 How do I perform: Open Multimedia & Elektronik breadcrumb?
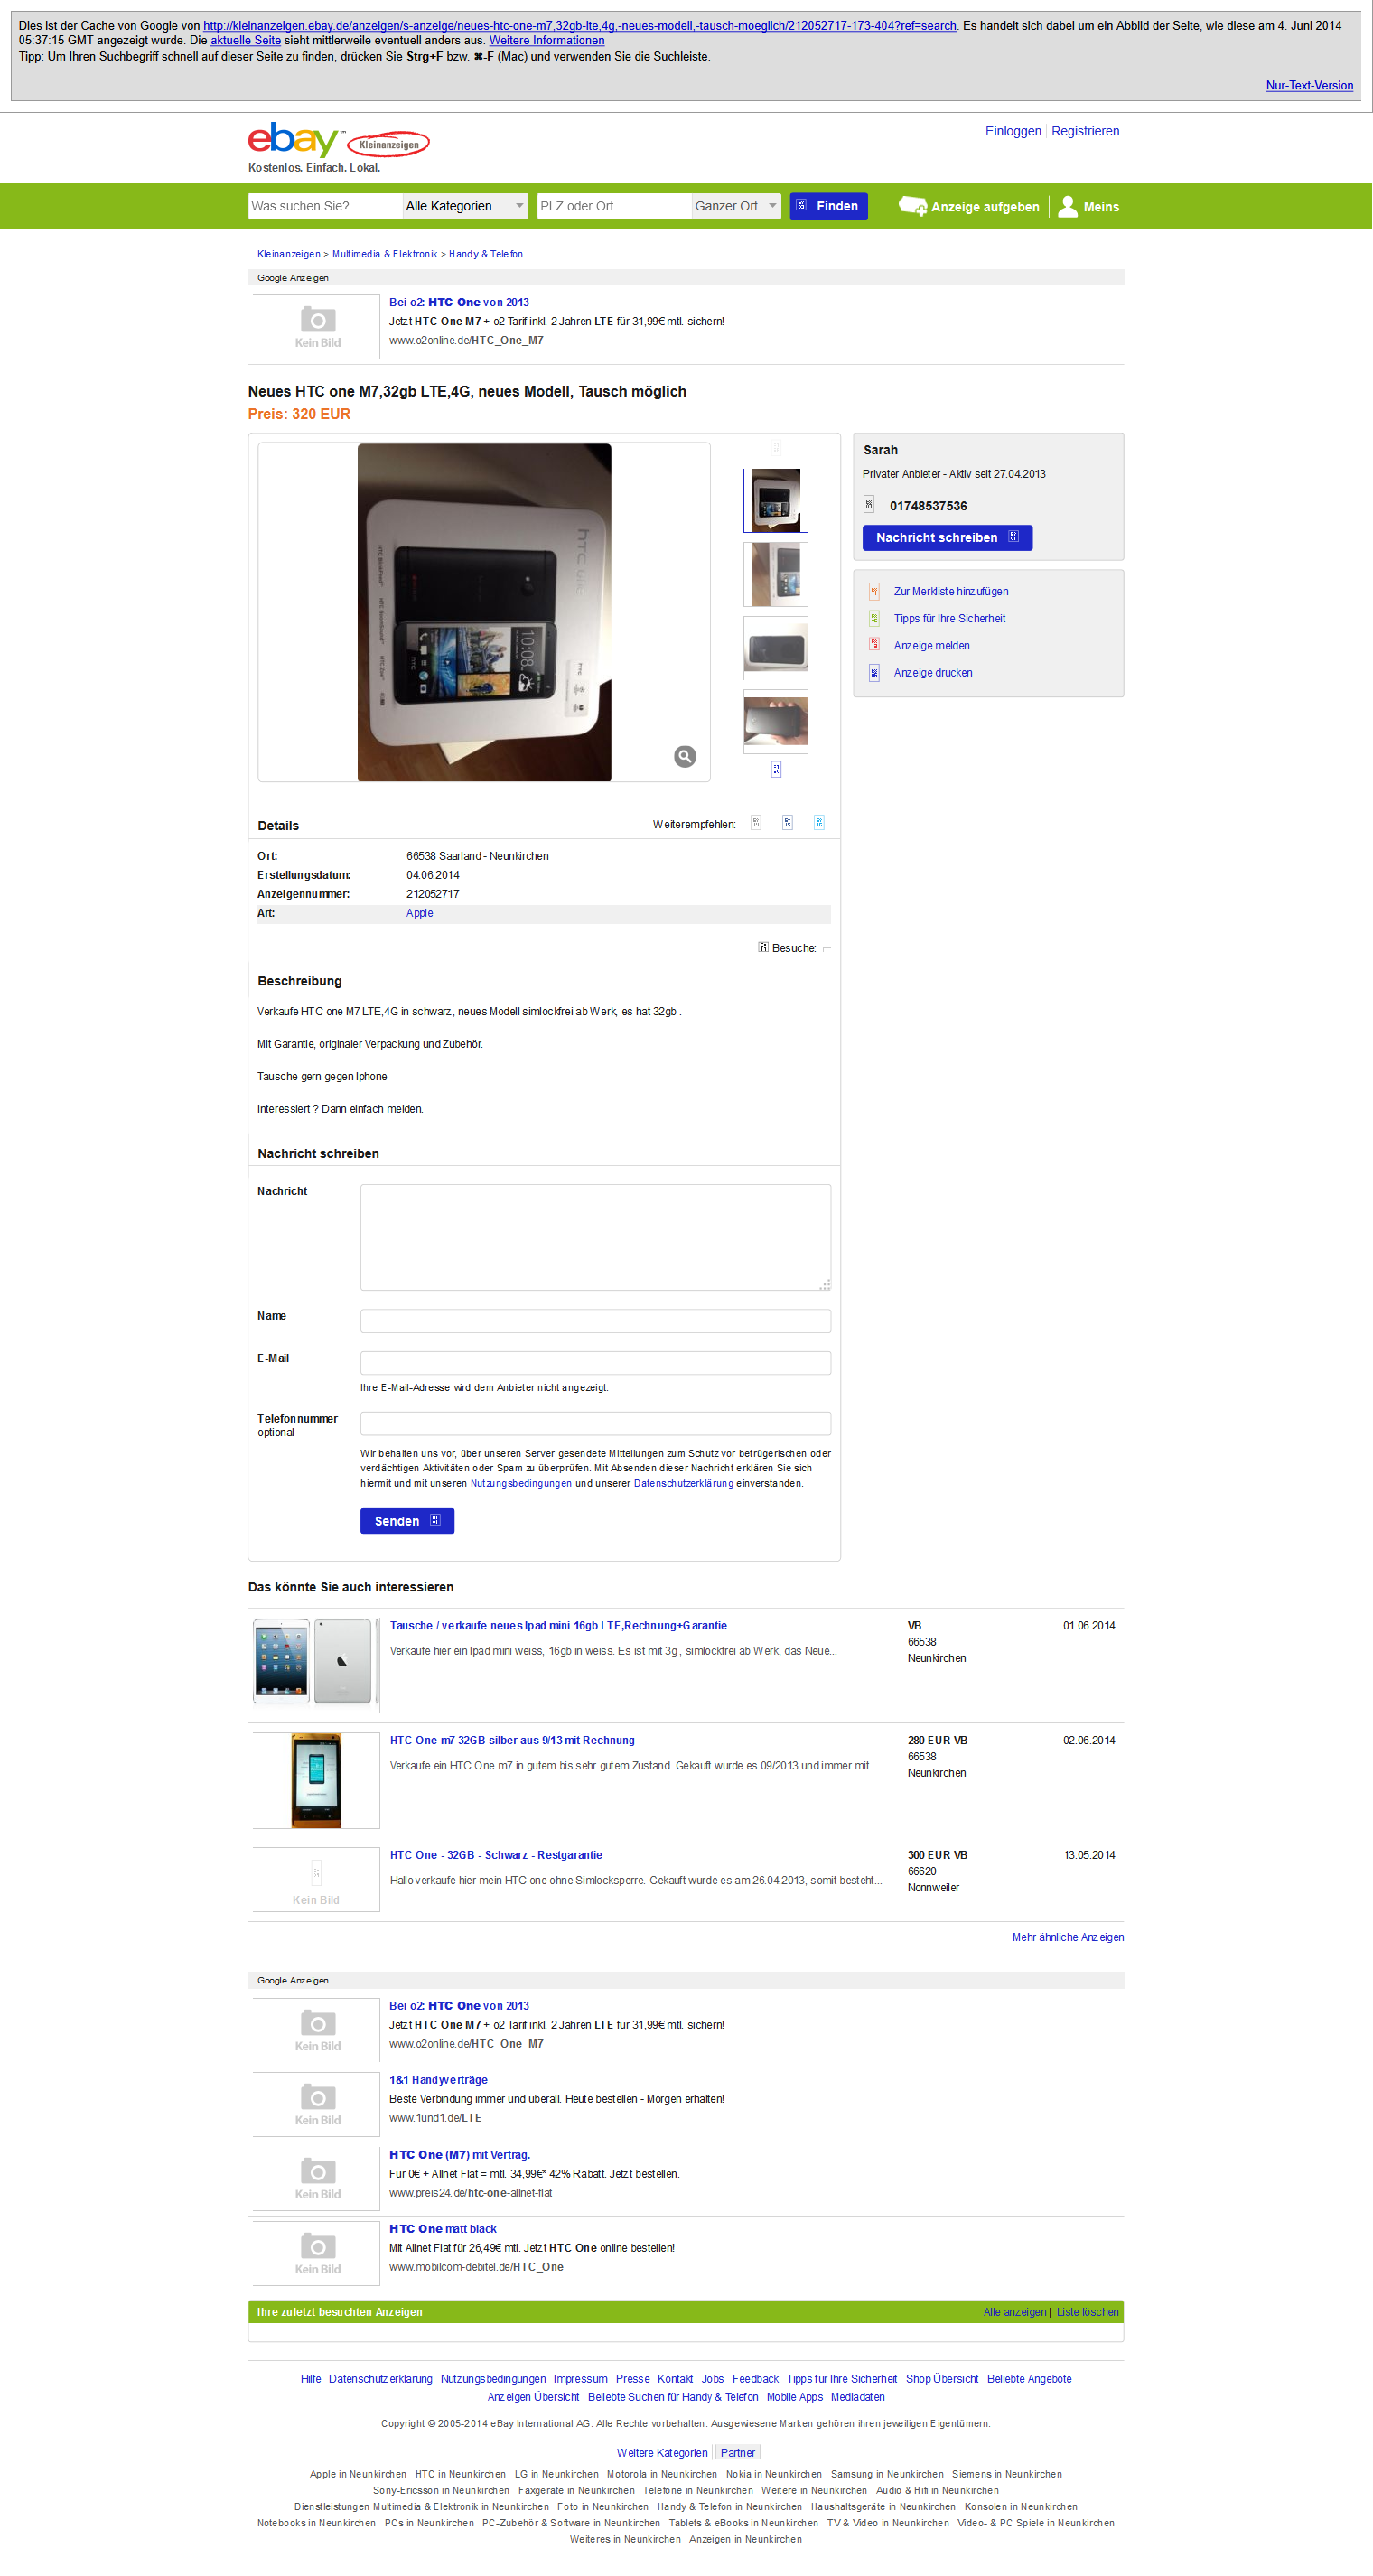click(x=385, y=254)
